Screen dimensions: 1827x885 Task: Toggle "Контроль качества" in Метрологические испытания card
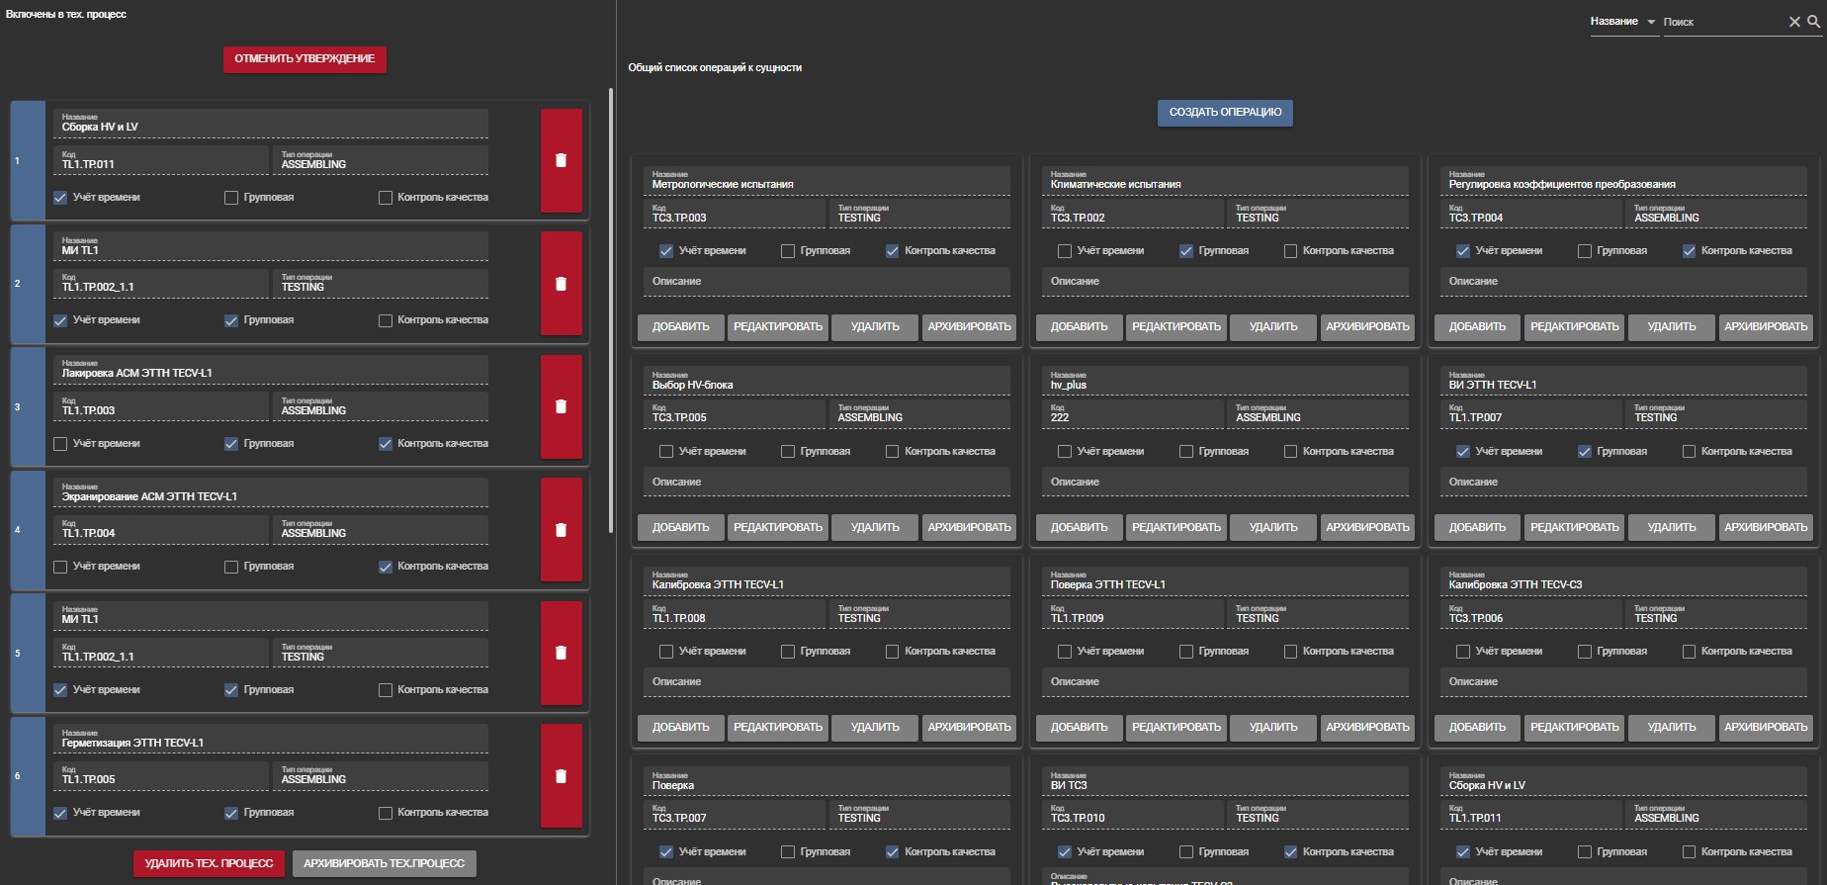coord(893,251)
